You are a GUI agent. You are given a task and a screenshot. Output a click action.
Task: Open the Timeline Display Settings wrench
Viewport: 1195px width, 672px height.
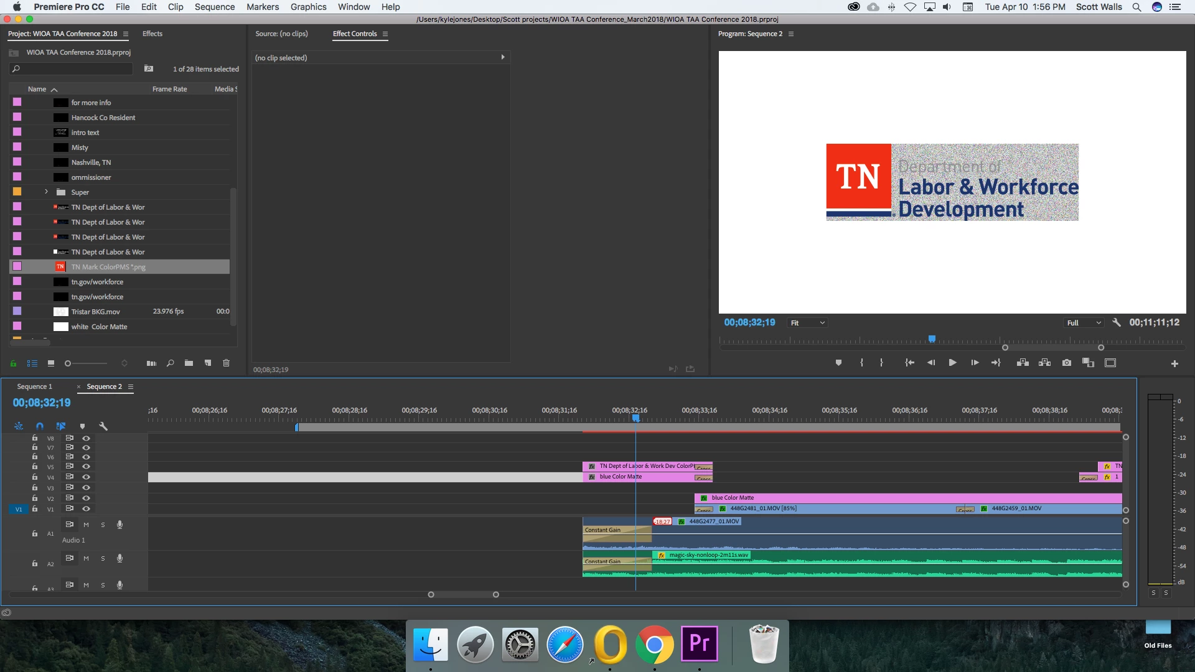pyautogui.click(x=103, y=426)
